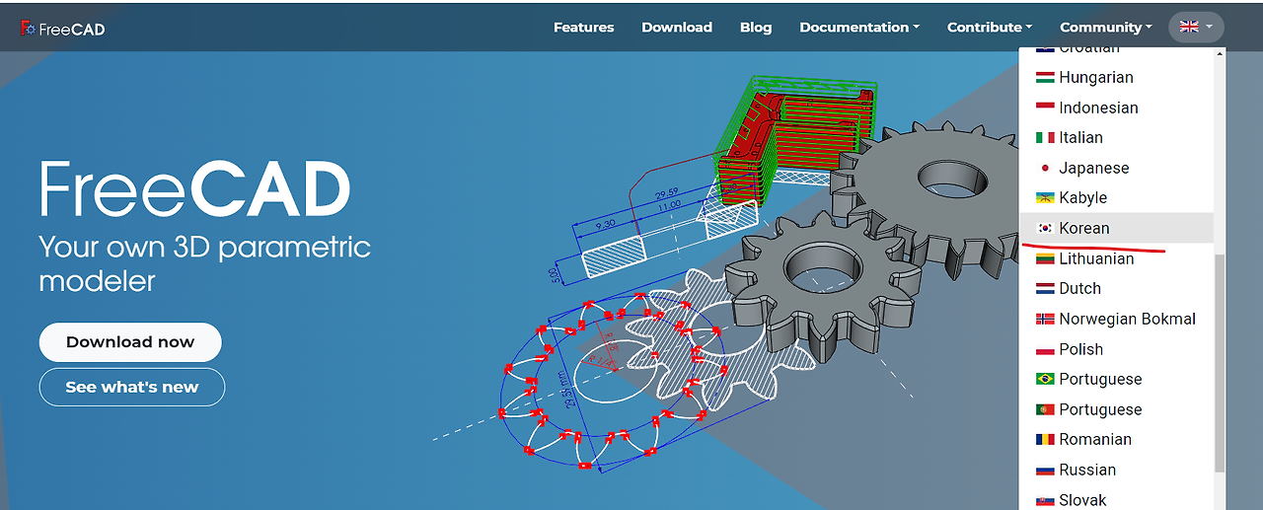The image size is (1263, 510).
Task: Select Kabyle language
Action: pos(1117,197)
